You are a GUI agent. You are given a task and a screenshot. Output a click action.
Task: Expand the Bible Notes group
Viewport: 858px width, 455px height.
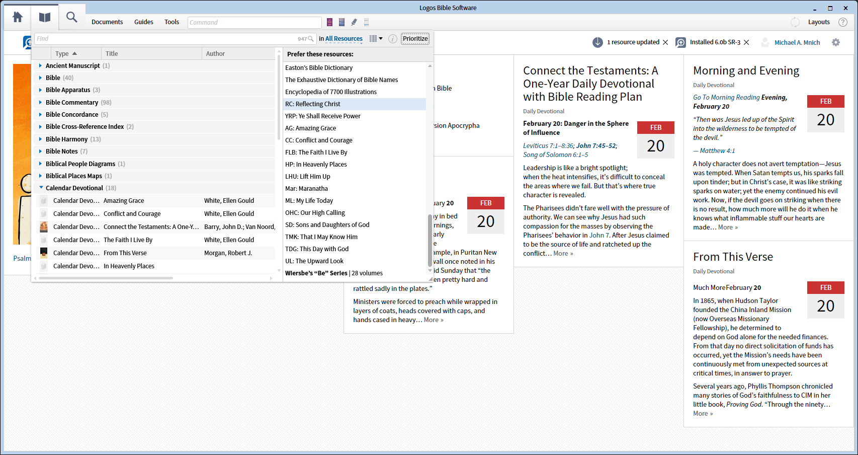point(40,151)
